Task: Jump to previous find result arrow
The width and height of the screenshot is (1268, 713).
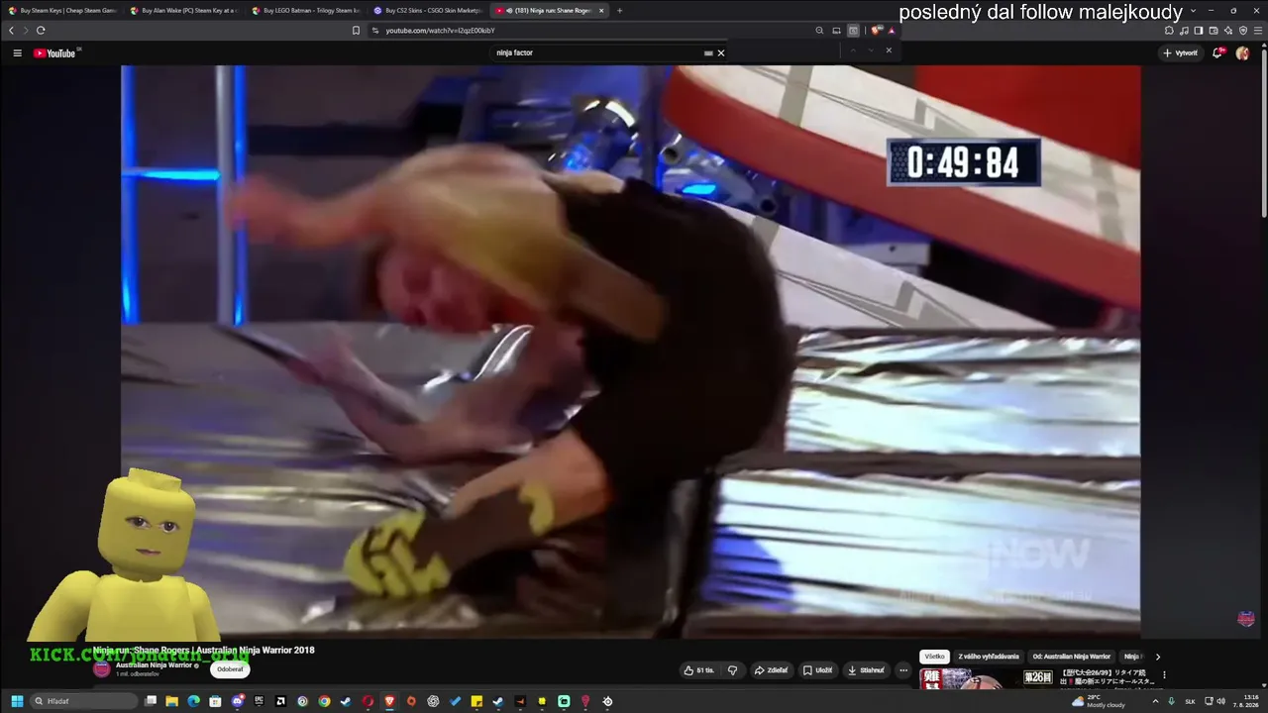Action: pos(853,51)
